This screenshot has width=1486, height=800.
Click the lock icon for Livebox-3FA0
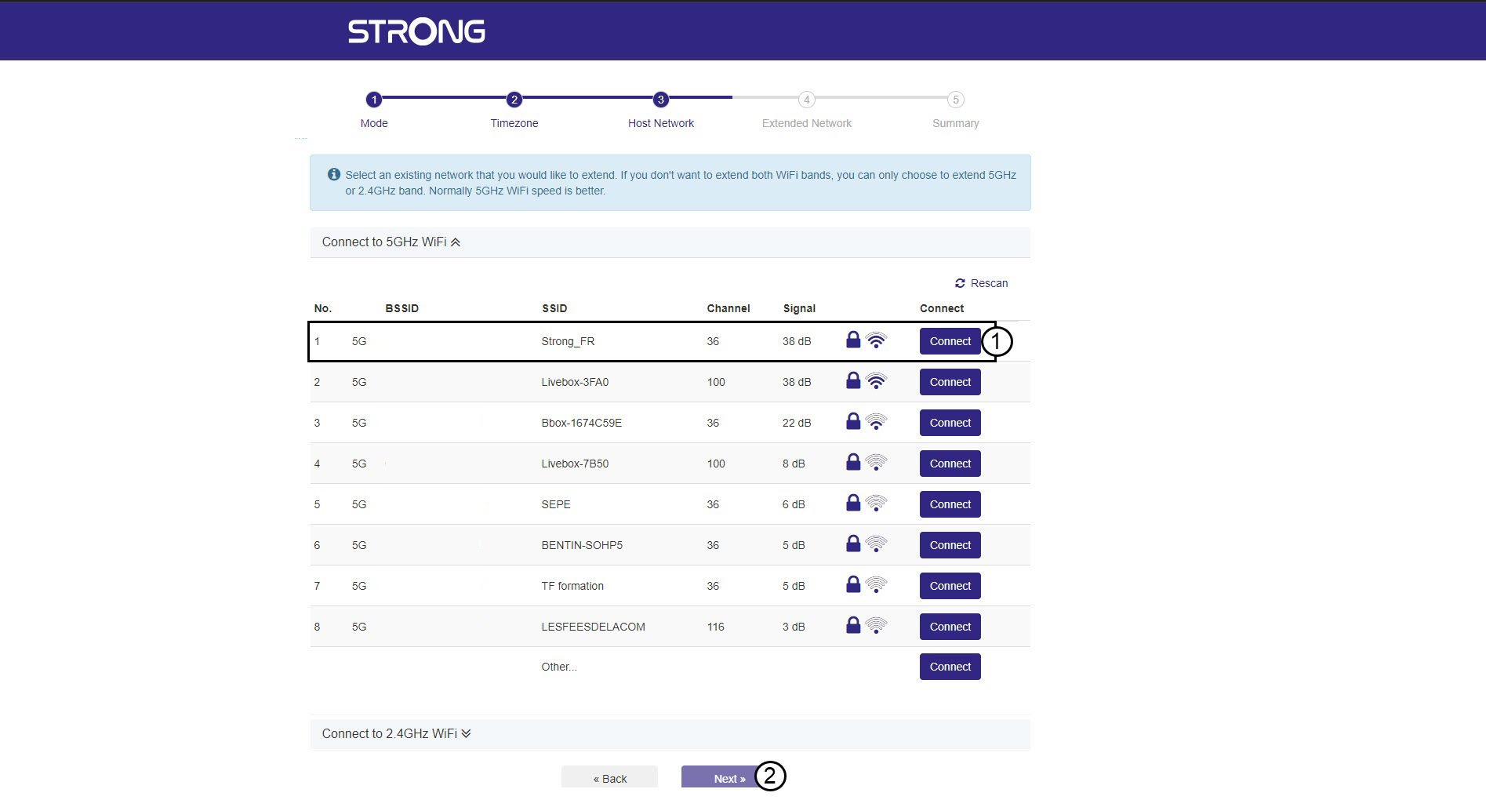853,380
